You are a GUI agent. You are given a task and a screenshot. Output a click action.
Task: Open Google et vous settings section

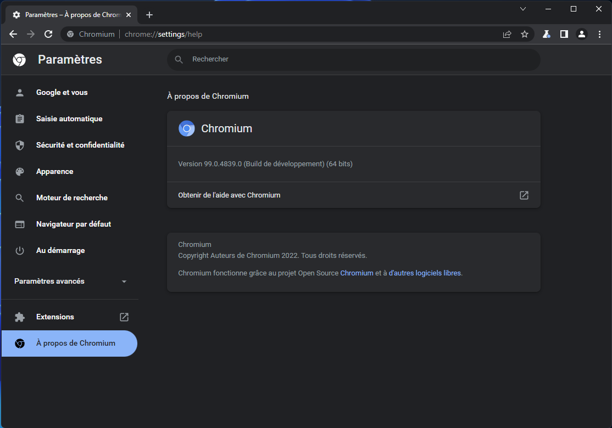(70, 92)
